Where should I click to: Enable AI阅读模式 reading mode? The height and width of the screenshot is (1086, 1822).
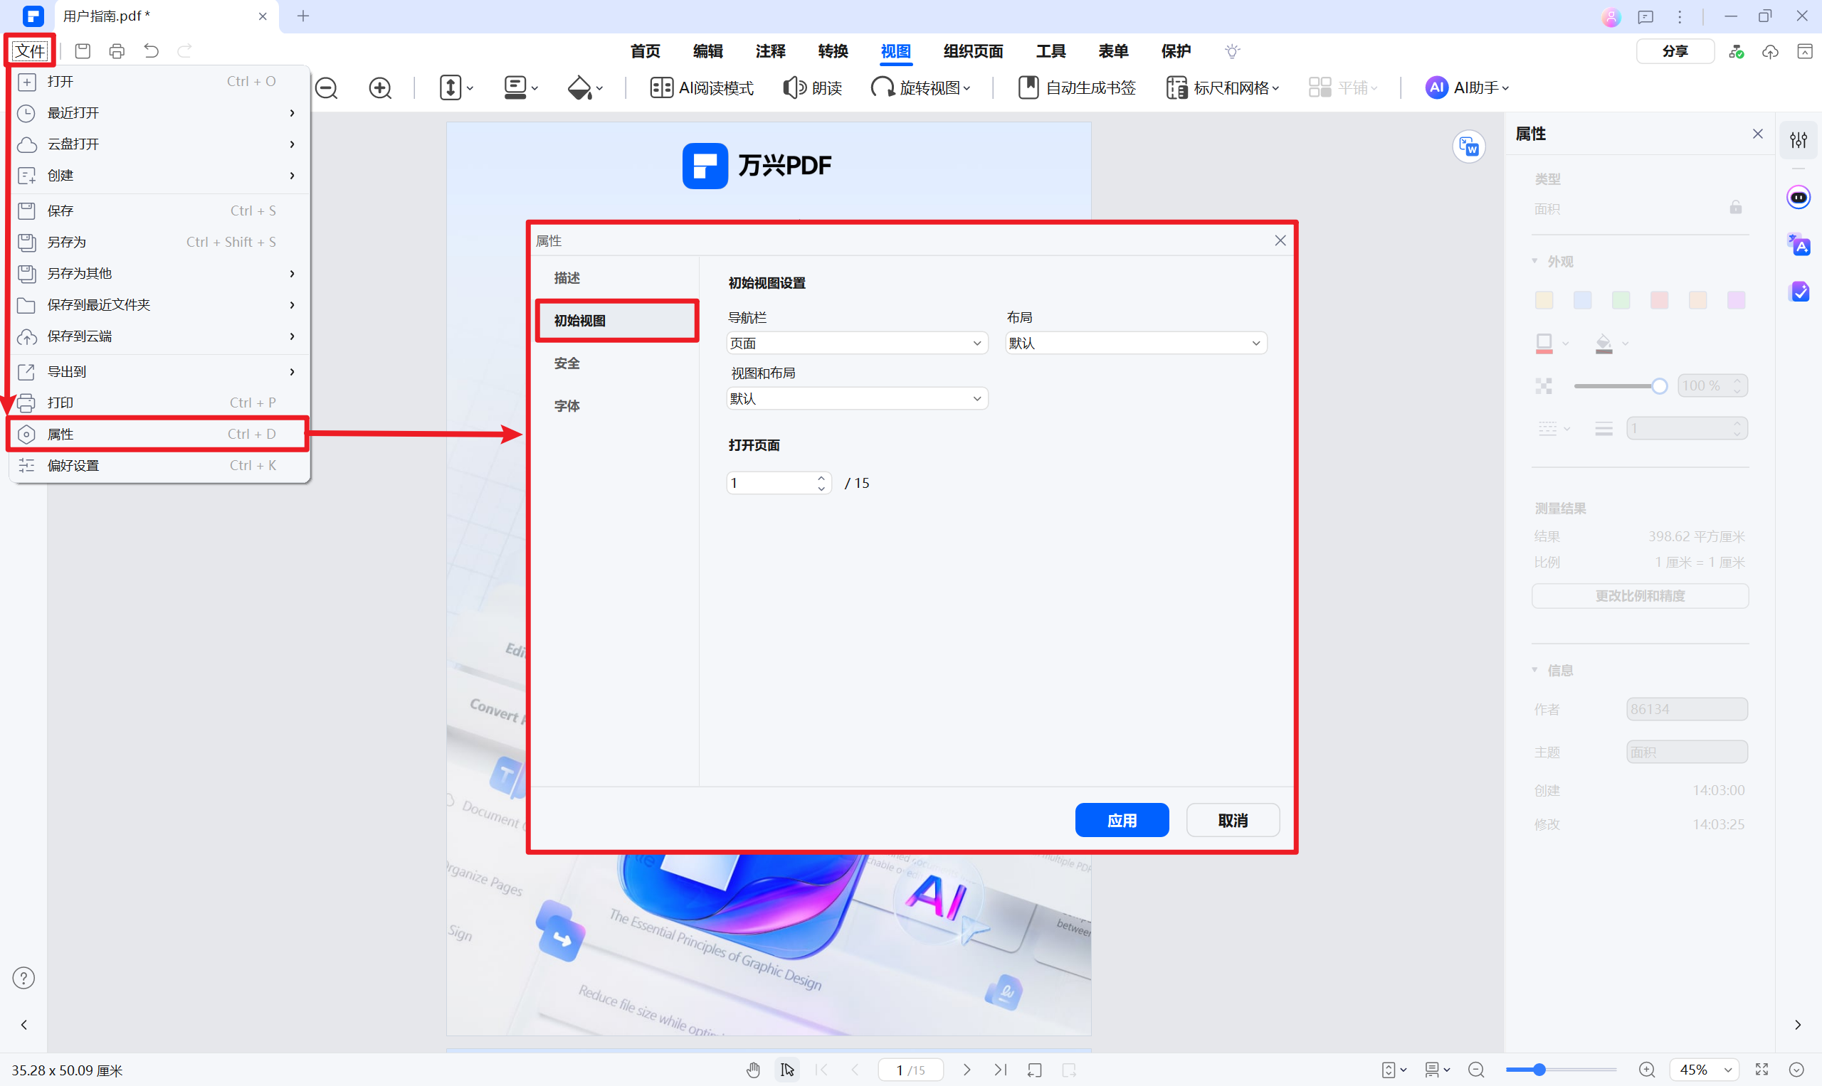[702, 87]
